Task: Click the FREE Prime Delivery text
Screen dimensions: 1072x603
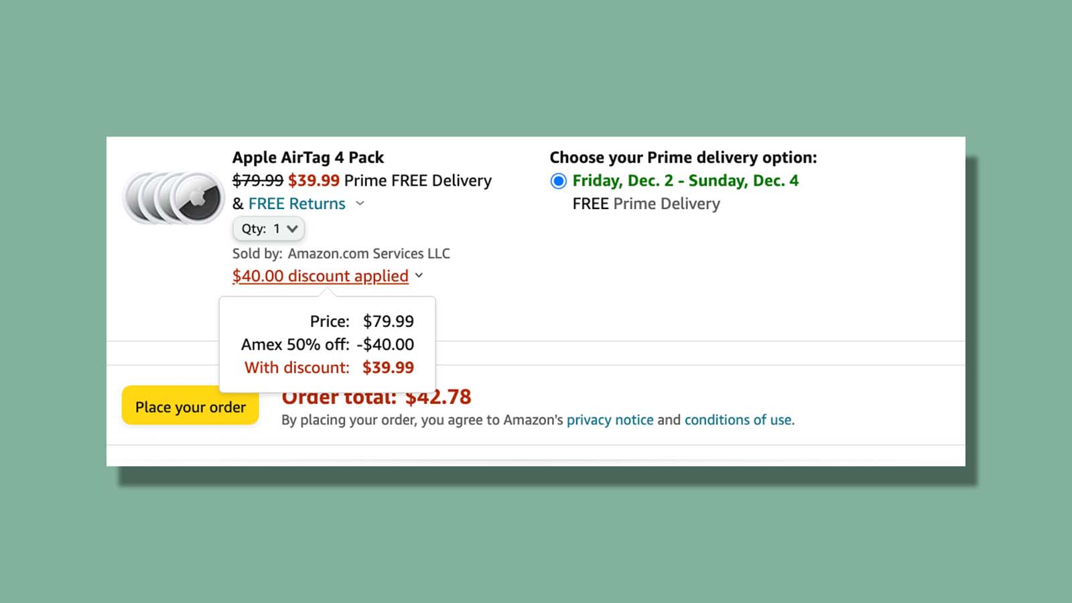Action: [x=646, y=204]
